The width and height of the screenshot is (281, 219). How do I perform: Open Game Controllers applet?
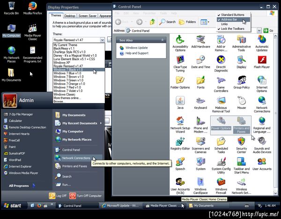221,84
